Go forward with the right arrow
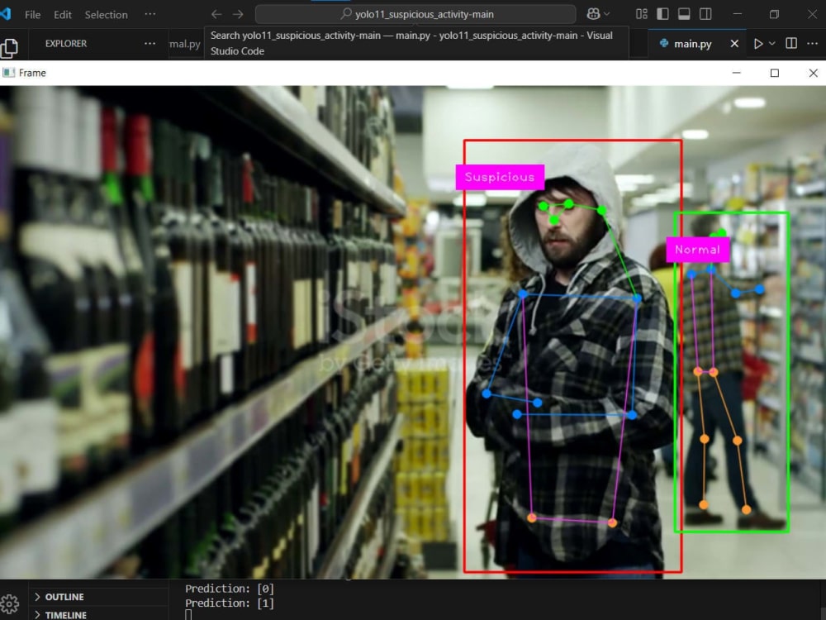 [238, 14]
